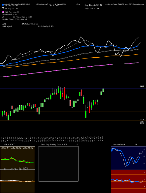Click the blue Stochastics indicator chart

(x=128, y=158)
